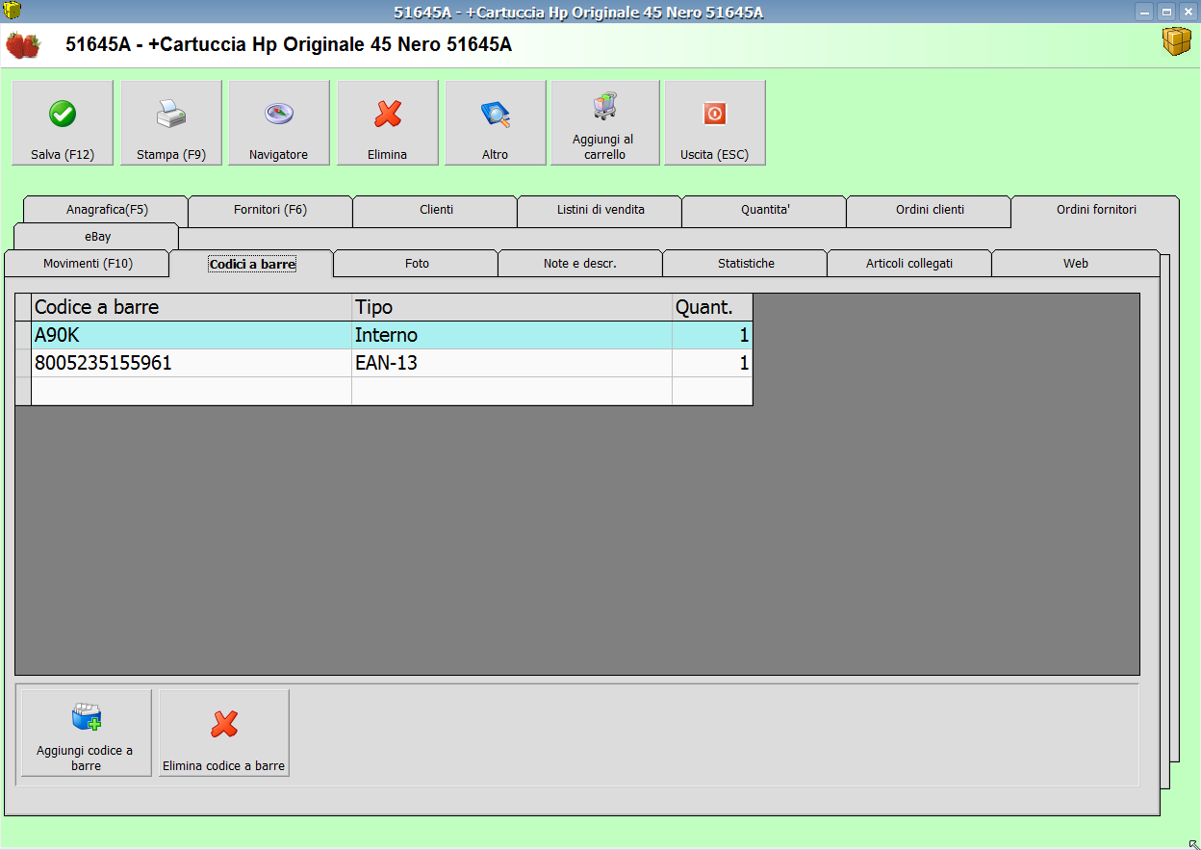1201x850 pixels.
Task: Click the Salva (F12) green checkmark button
Action: 63,122
